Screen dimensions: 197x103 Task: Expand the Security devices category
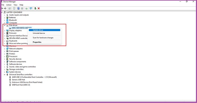click(5, 59)
